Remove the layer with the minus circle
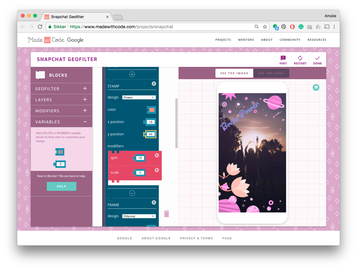This screenshot has height=270, width=357. 132,193
